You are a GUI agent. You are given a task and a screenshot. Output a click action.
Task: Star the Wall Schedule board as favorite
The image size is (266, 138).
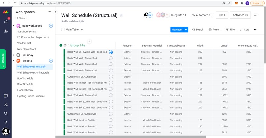pos(121,15)
